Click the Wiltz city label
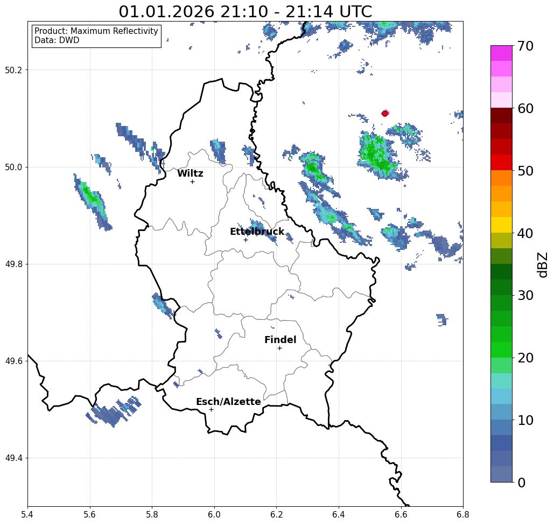Screen dimensions: 554x524 pyautogui.click(x=190, y=173)
